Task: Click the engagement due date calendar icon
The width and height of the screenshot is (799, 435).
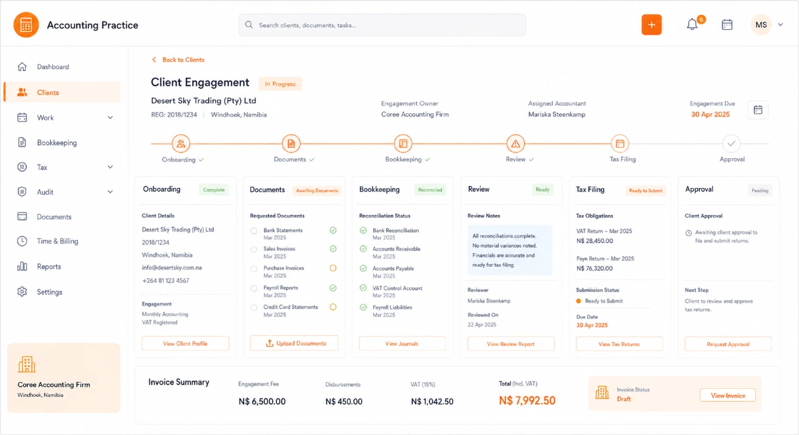Action: tap(758, 109)
